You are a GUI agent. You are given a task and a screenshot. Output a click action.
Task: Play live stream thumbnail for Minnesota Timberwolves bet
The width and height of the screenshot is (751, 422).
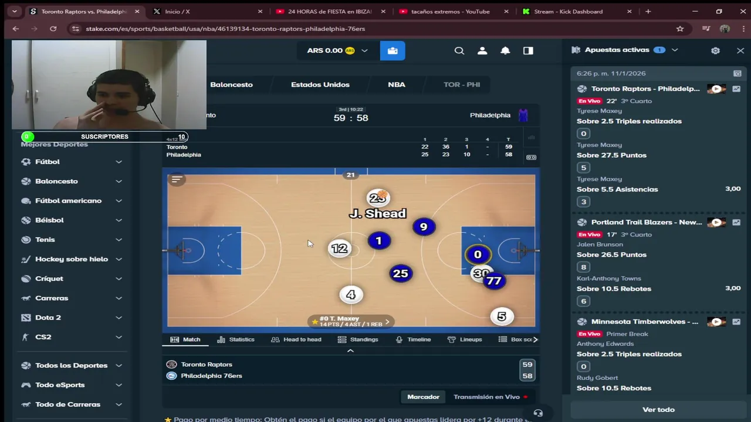point(716,322)
